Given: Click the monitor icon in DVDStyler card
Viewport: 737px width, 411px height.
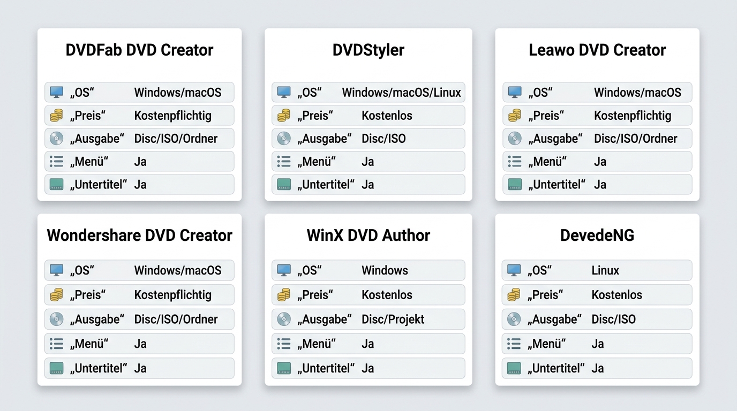Looking at the screenshot, I should (x=284, y=92).
